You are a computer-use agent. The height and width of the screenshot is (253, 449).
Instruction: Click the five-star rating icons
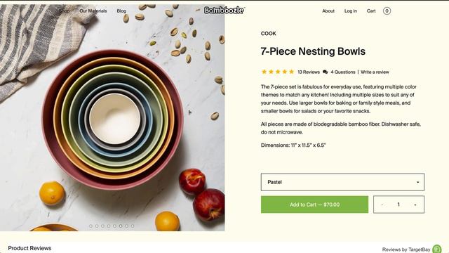point(278,72)
